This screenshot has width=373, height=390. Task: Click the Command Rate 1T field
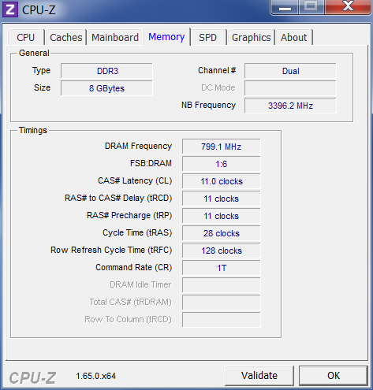coord(222,268)
